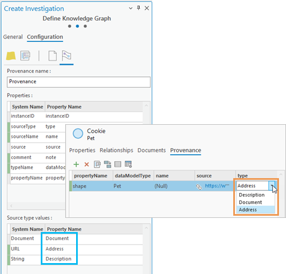Switch to the Relationships tab for Cookie

click(116, 150)
